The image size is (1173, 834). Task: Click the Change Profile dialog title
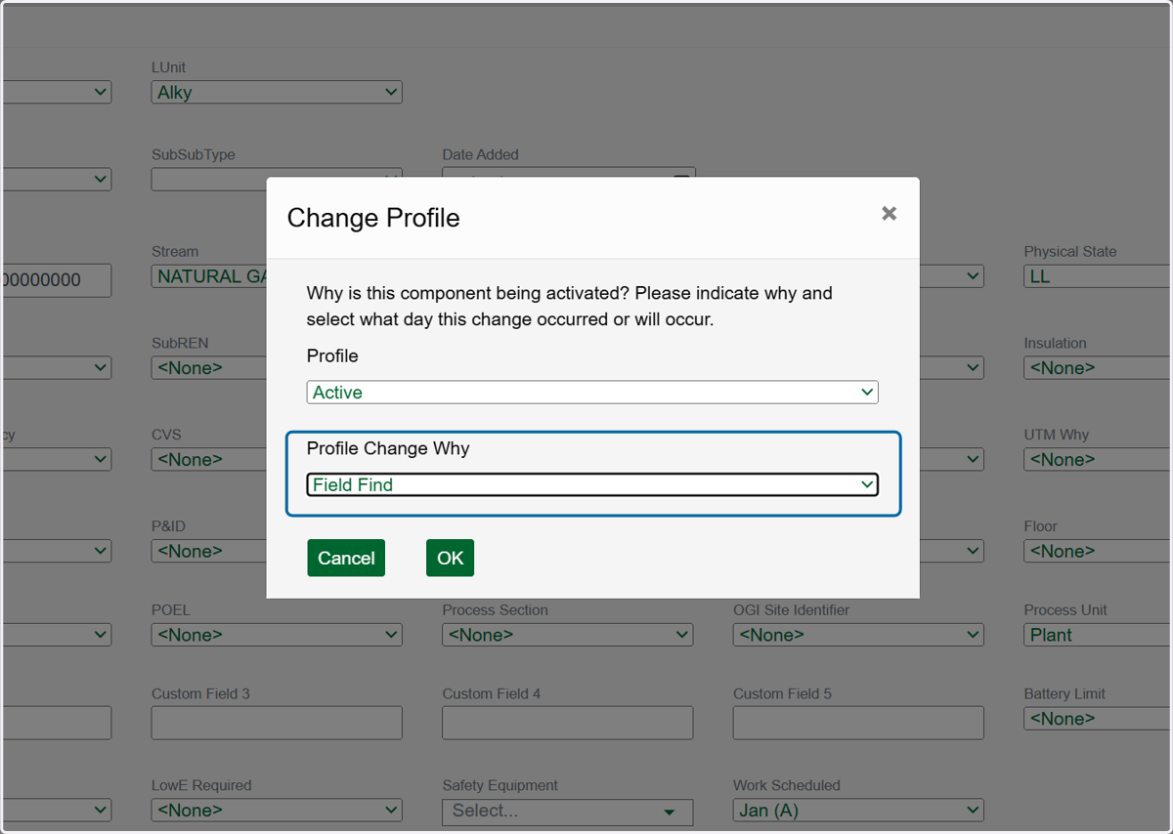pyautogui.click(x=373, y=217)
